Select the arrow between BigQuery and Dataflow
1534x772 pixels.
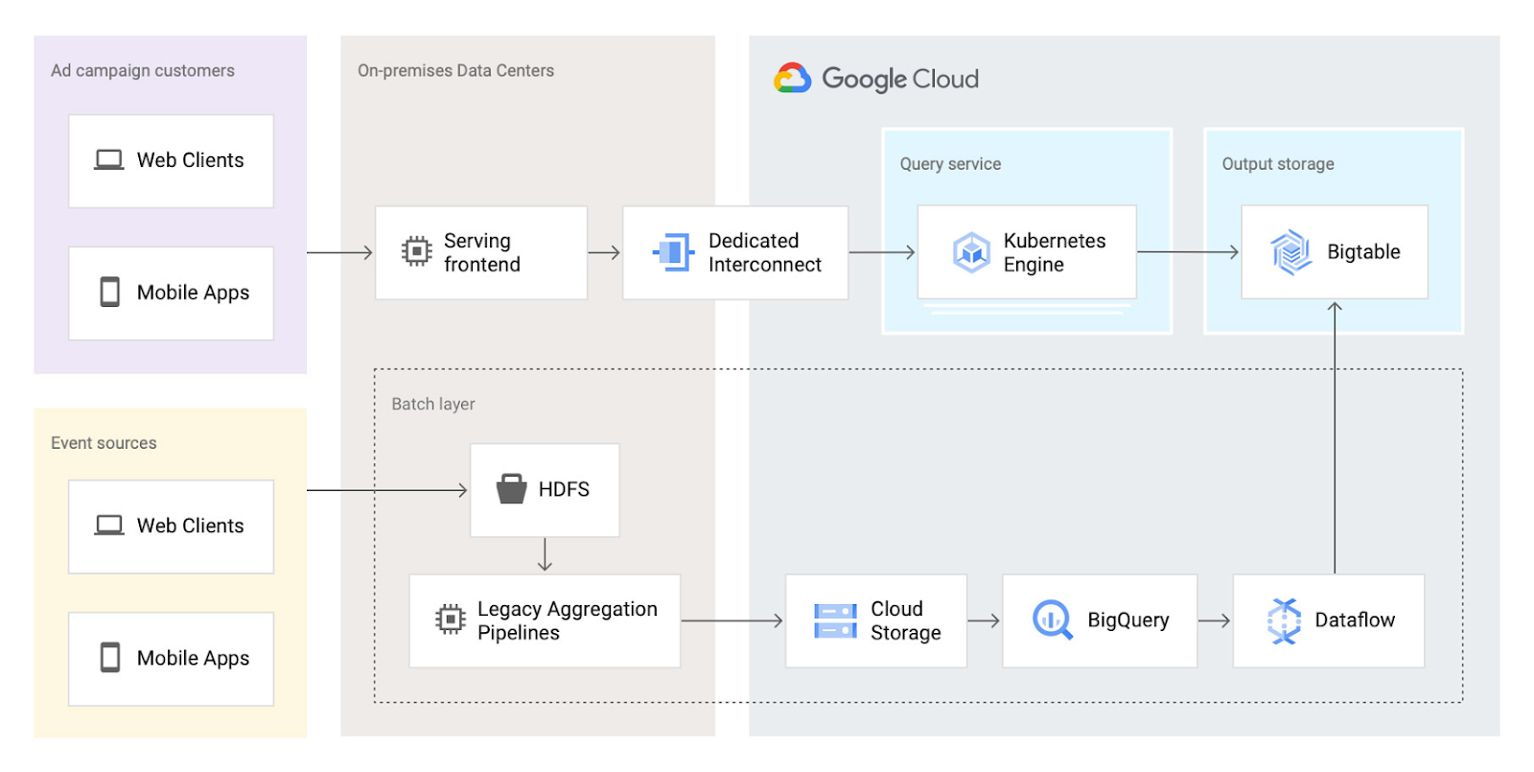point(1215,620)
